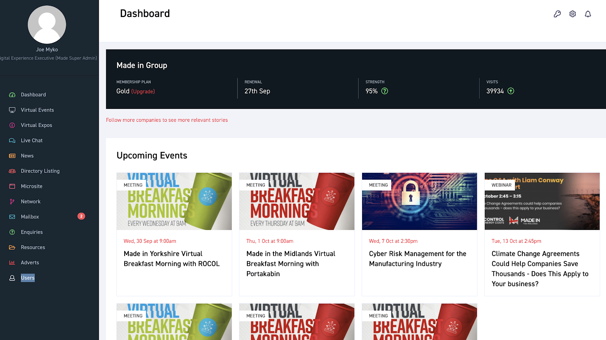This screenshot has width=606, height=340.
Task: Open settings gear icon
Action: 573,14
